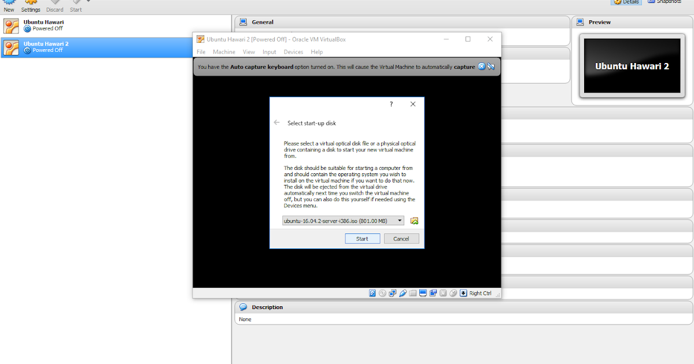Click the shared folders status icon

(413, 293)
